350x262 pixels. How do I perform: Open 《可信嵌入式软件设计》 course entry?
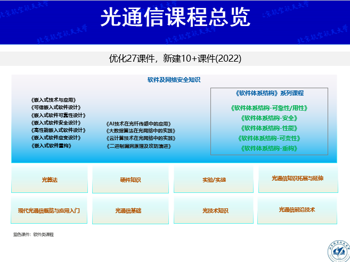pos(56,107)
